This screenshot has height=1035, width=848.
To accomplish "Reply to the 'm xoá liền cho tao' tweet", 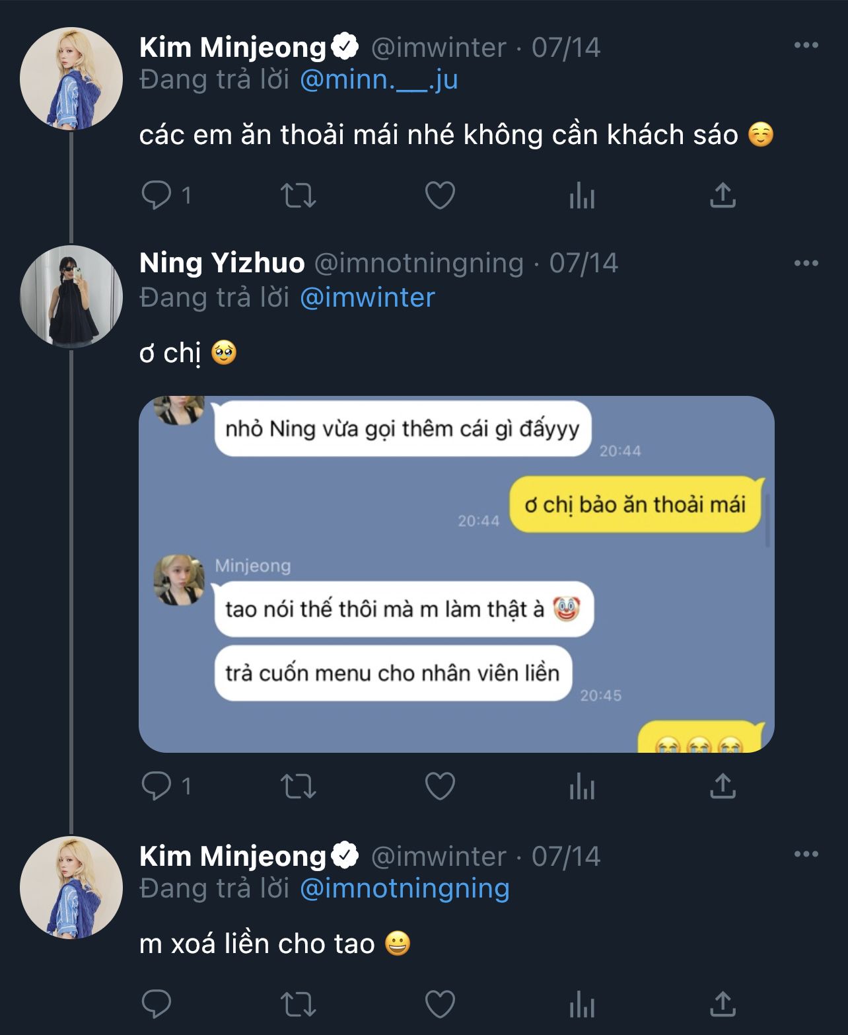I will [x=157, y=1005].
